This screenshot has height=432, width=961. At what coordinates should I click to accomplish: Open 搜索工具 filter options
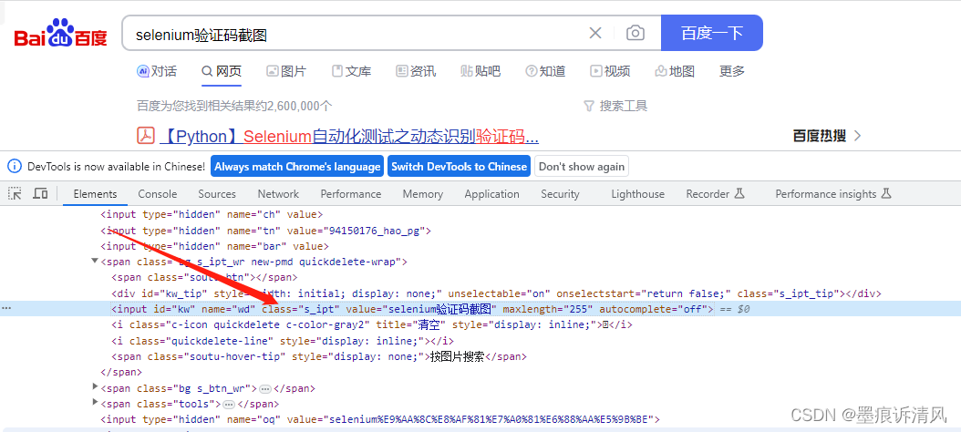616,106
